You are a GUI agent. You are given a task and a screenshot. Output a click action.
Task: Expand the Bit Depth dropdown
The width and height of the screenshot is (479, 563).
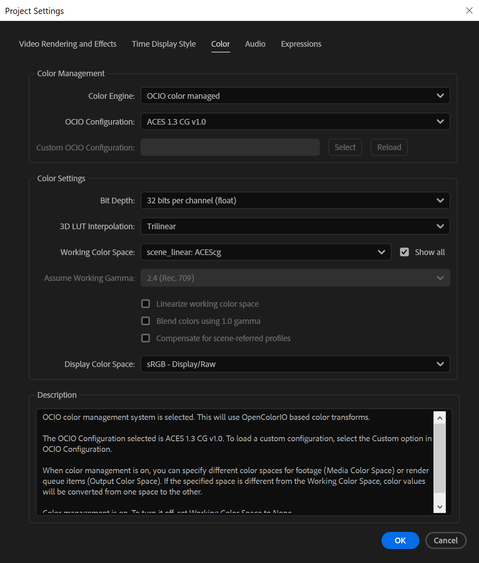pos(295,201)
